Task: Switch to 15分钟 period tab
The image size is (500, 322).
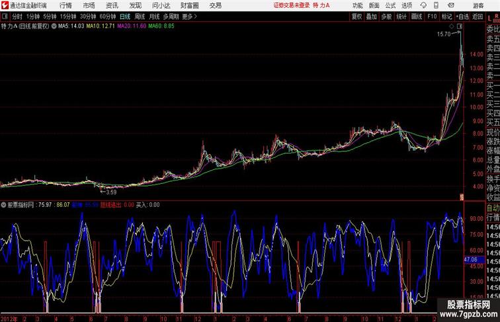Action: pos(68,17)
